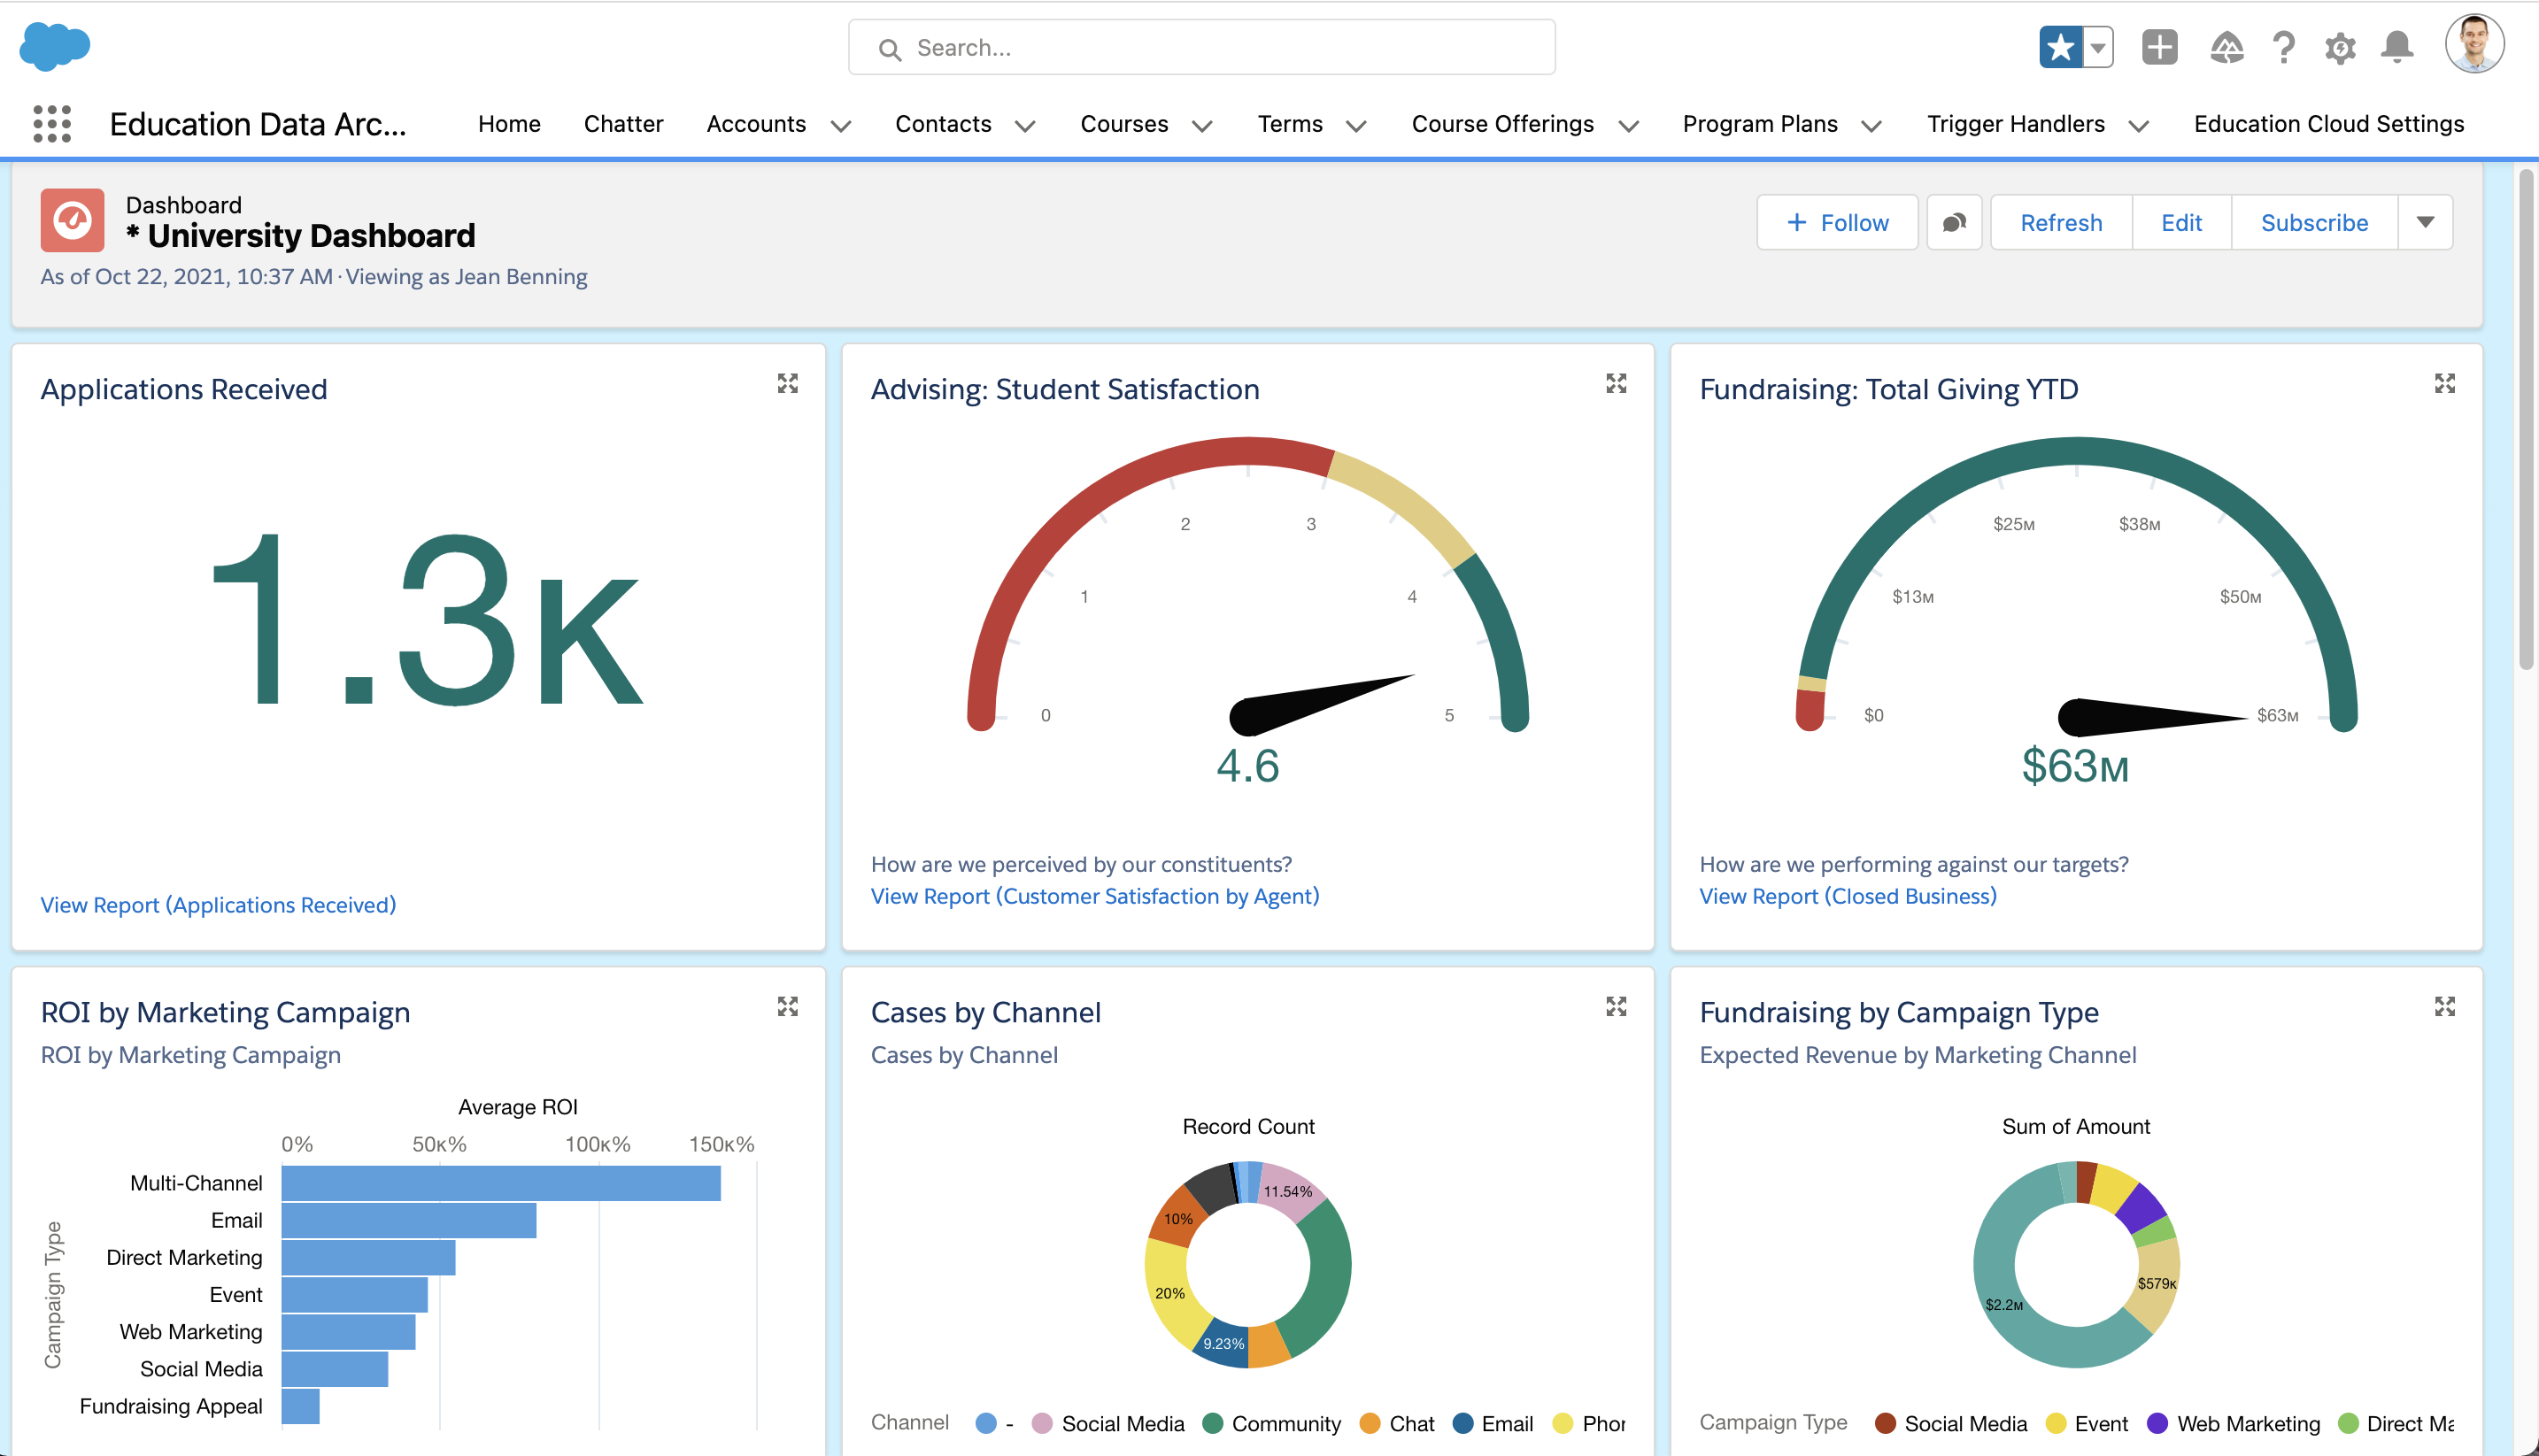Click the add new item plus icon
Viewport: 2539px width, 1456px height.
[2161, 47]
